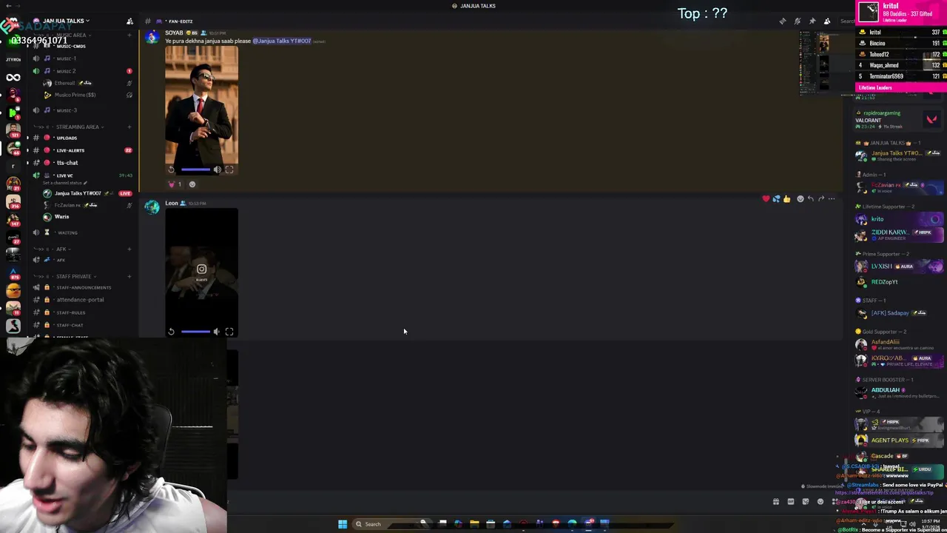The height and width of the screenshot is (533, 947).
Task: Open the infinity logo server icon
Action: tap(13, 77)
